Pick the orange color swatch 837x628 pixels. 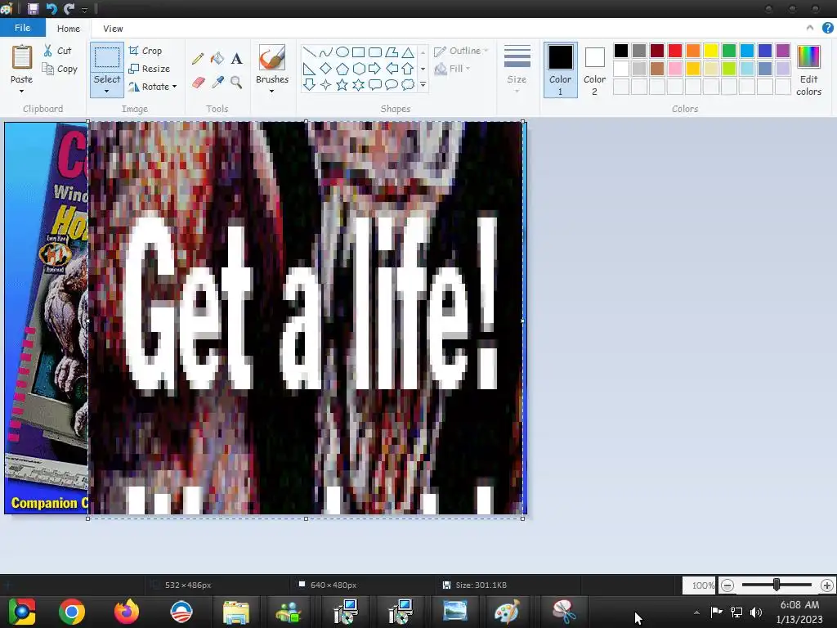(x=693, y=51)
